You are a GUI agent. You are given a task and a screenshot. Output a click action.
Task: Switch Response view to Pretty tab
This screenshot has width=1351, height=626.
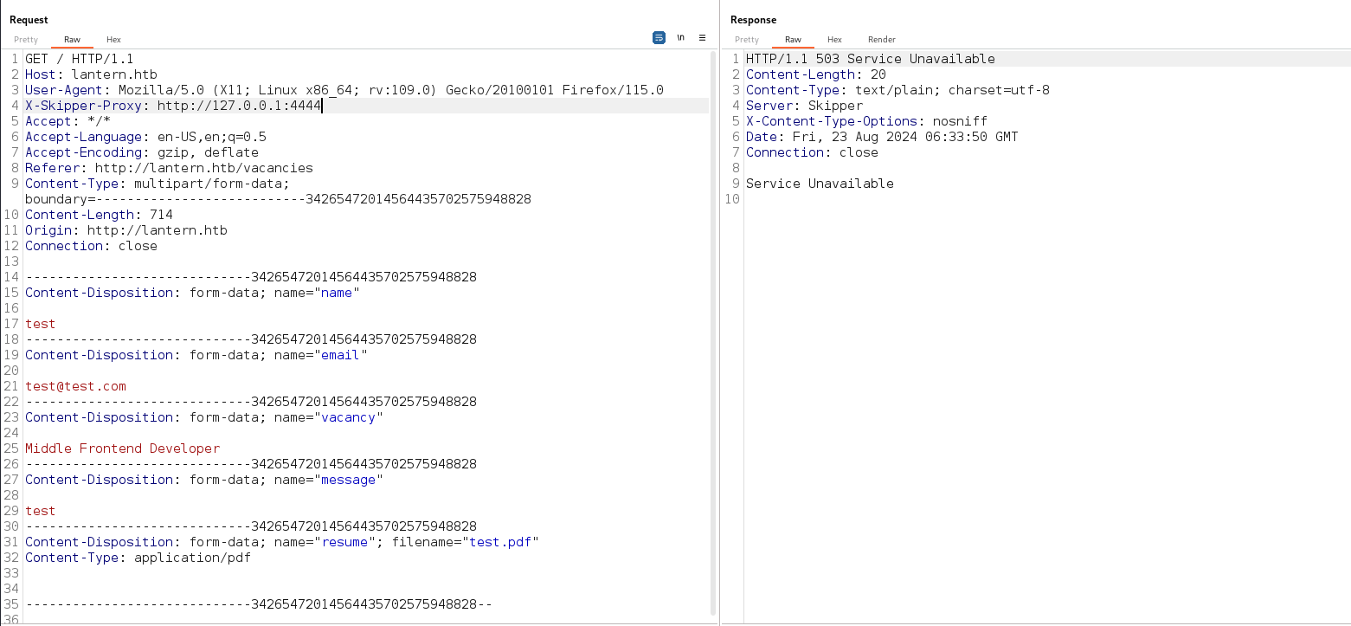tap(747, 40)
